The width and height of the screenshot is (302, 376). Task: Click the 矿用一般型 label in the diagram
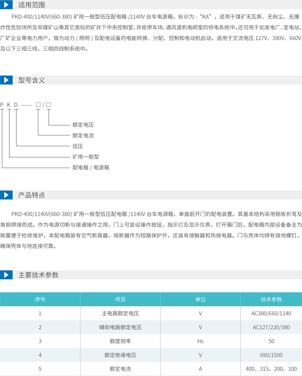(86, 157)
